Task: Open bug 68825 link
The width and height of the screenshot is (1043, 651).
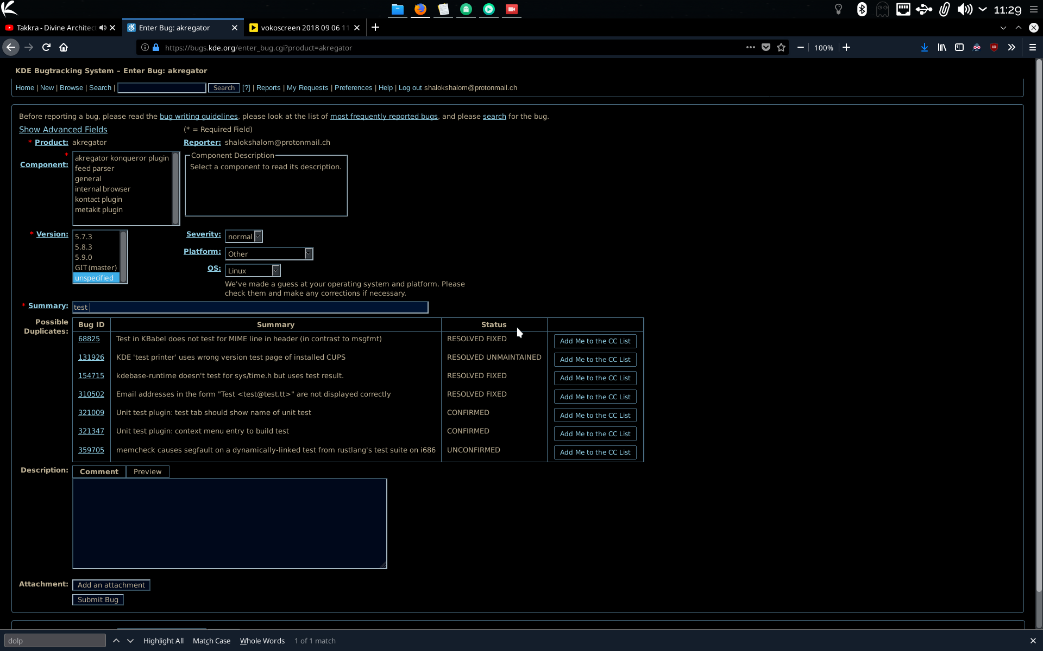Action: tap(89, 339)
